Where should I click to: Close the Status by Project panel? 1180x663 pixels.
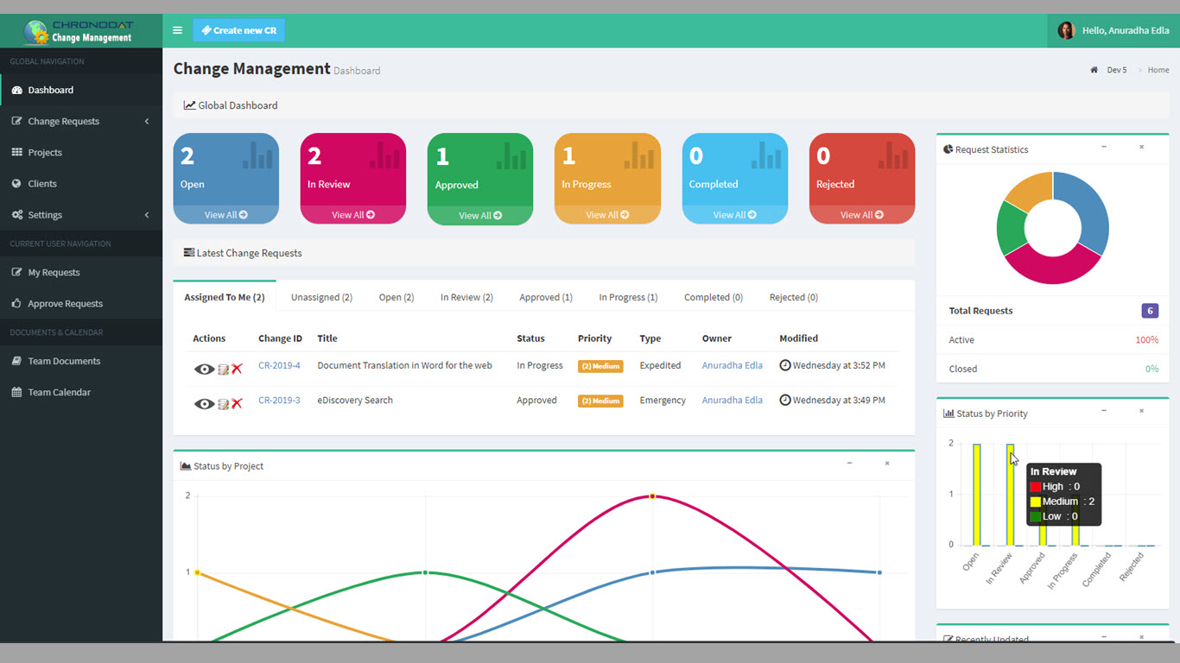886,464
